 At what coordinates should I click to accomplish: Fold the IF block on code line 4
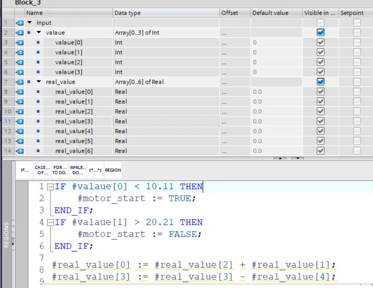(50, 223)
